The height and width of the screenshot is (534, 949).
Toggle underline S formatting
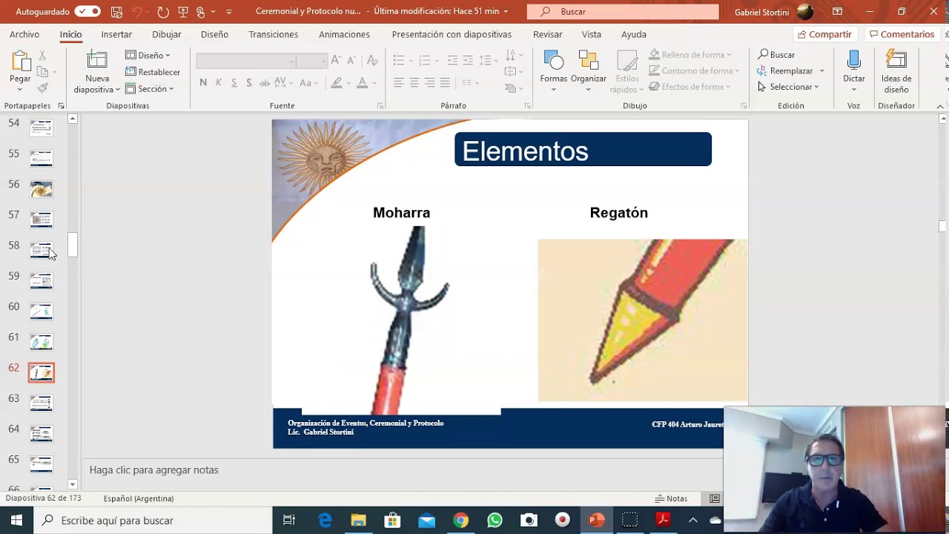coord(234,82)
